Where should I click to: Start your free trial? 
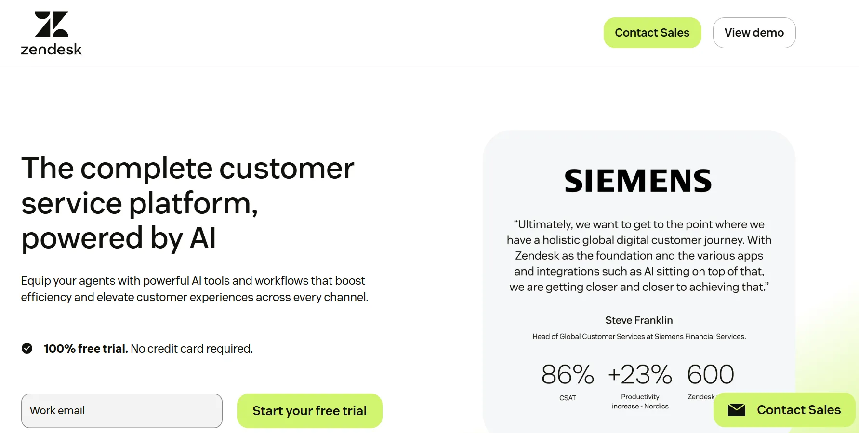coord(309,410)
